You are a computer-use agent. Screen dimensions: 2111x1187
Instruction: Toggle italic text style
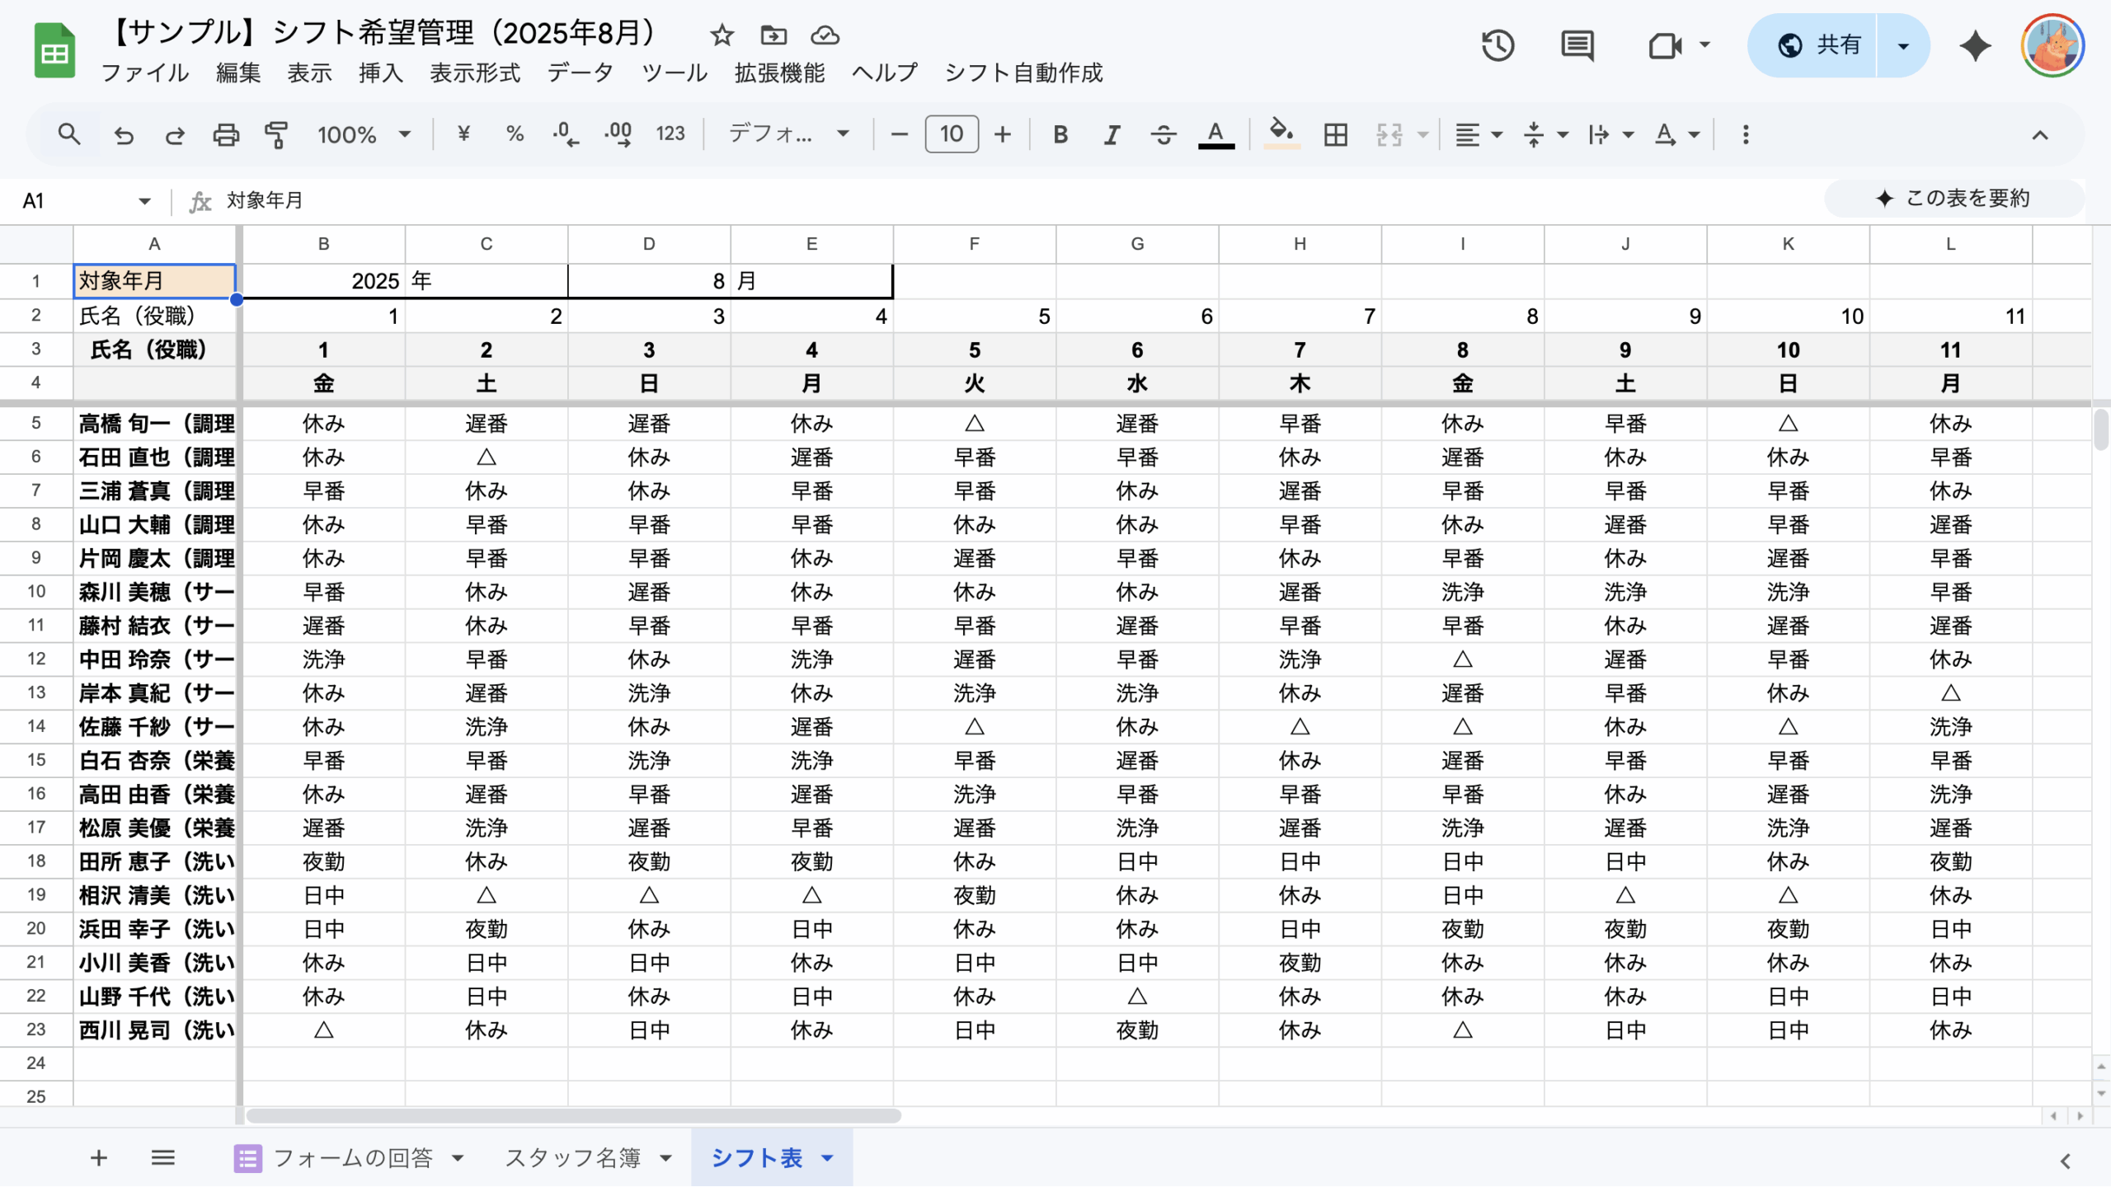pyautogui.click(x=1112, y=134)
